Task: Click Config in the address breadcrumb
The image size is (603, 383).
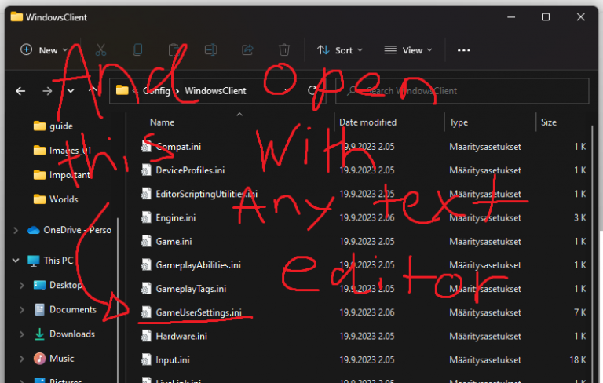Action: click(156, 90)
